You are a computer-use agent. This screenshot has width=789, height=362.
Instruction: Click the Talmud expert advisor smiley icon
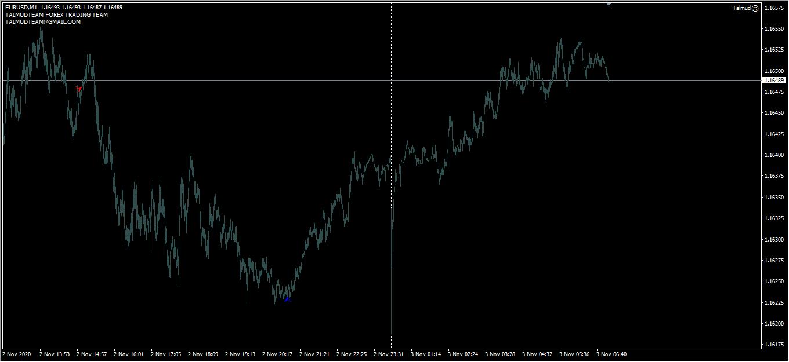tap(755, 8)
